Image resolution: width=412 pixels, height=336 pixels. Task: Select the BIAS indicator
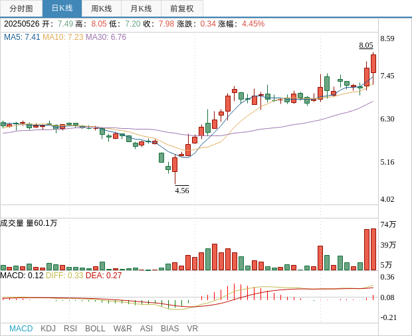tap(169, 329)
